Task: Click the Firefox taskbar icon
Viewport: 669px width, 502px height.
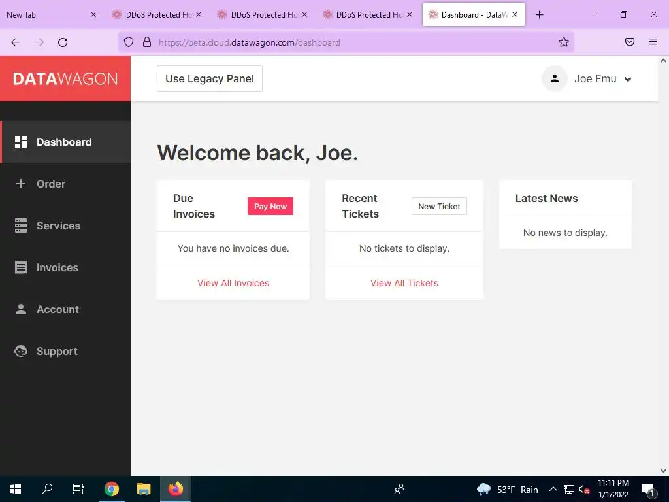Action: click(175, 489)
